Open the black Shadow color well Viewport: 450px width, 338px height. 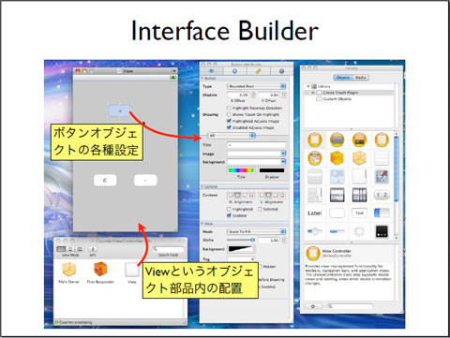(x=272, y=170)
